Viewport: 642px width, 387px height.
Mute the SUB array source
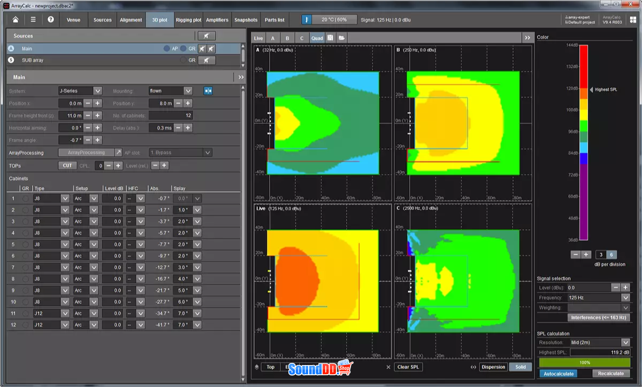[x=207, y=60]
